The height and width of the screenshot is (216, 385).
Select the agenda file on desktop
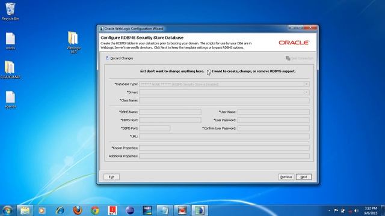10,100
